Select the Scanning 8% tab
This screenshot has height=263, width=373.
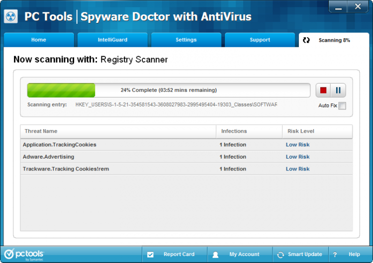(x=334, y=40)
